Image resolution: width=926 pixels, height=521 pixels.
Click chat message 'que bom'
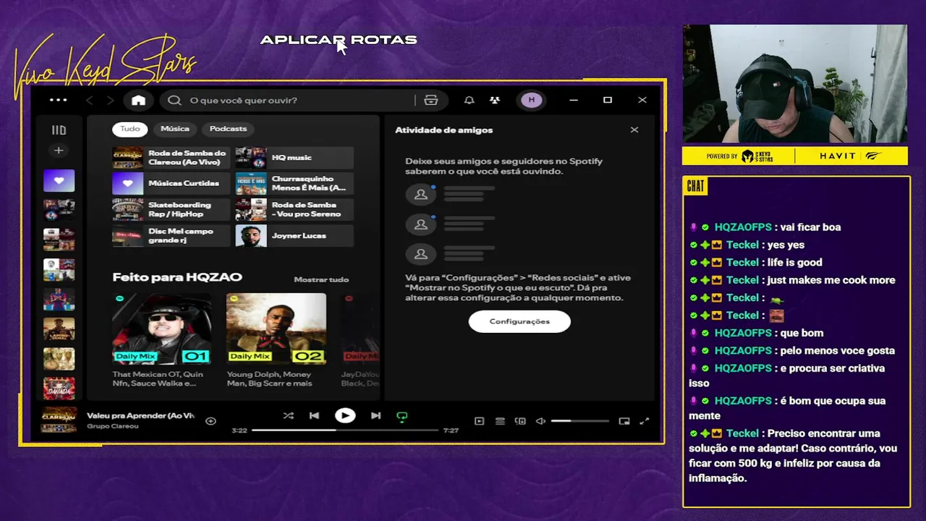tap(801, 333)
